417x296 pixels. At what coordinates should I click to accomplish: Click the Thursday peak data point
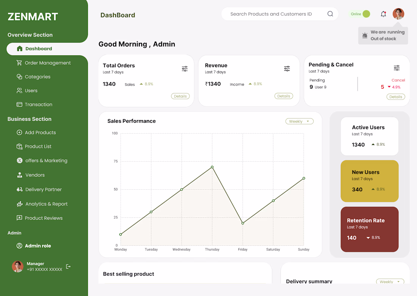[212, 167]
